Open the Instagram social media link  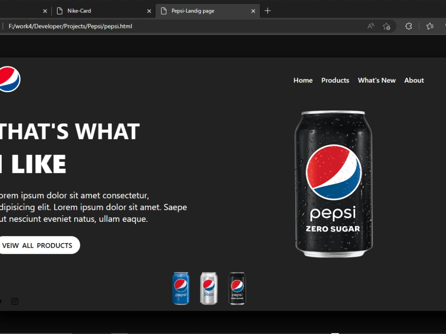point(15,301)
